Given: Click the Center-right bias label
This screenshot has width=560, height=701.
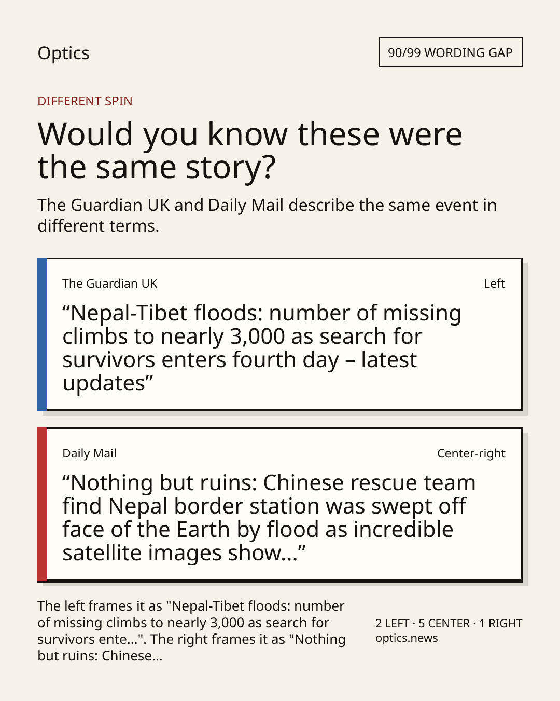Looking at the screenshot, I should 471,453.
